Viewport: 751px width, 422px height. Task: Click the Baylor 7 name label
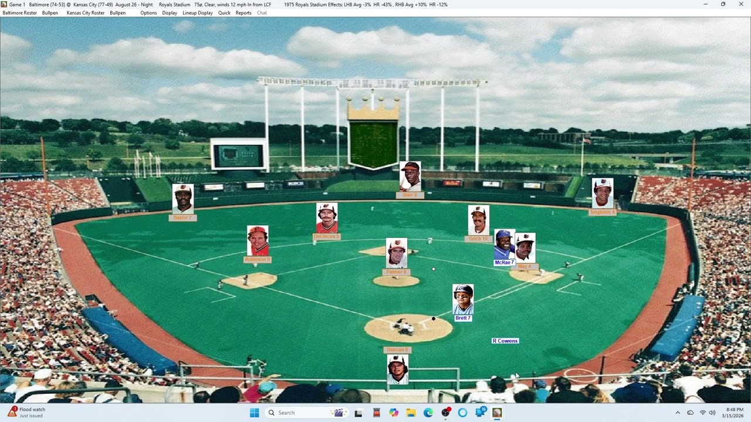coord(182,217)
